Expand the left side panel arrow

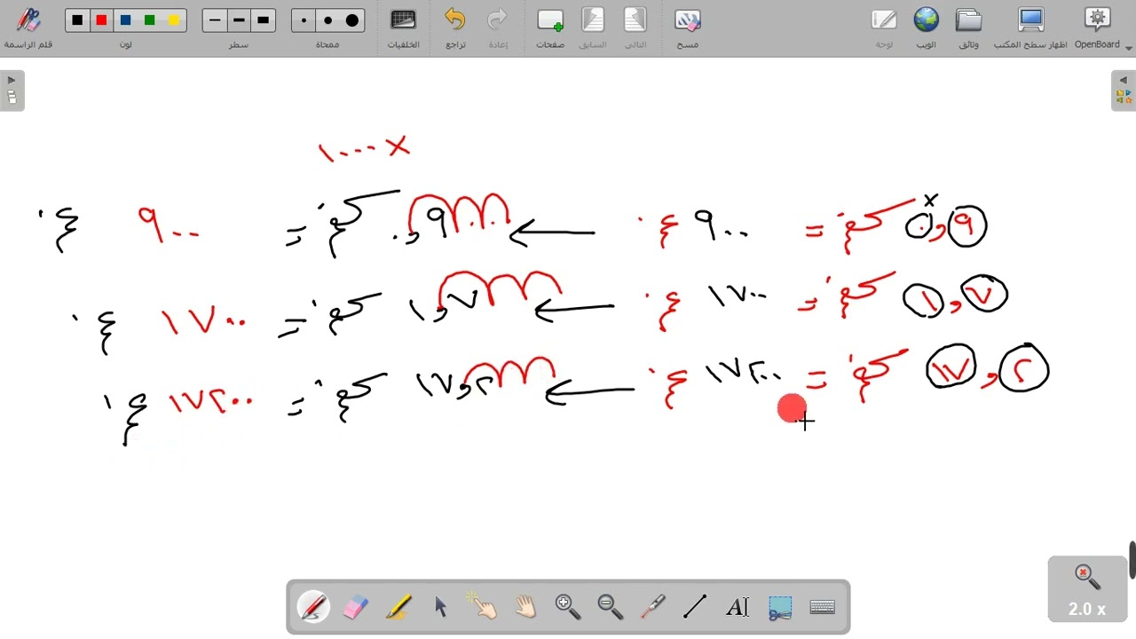[x=12, y=91]
